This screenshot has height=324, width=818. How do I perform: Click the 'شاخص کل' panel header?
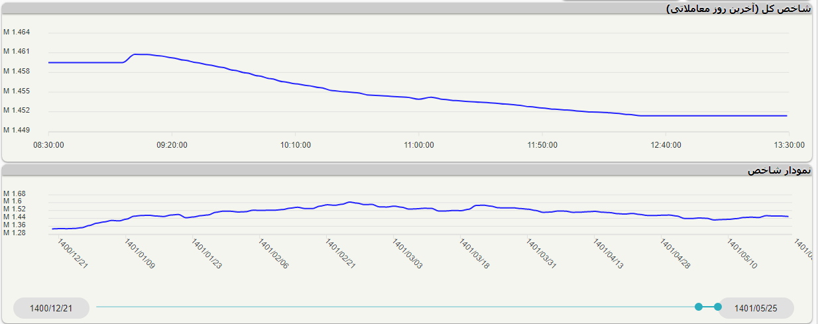click(x=738, y=9)
